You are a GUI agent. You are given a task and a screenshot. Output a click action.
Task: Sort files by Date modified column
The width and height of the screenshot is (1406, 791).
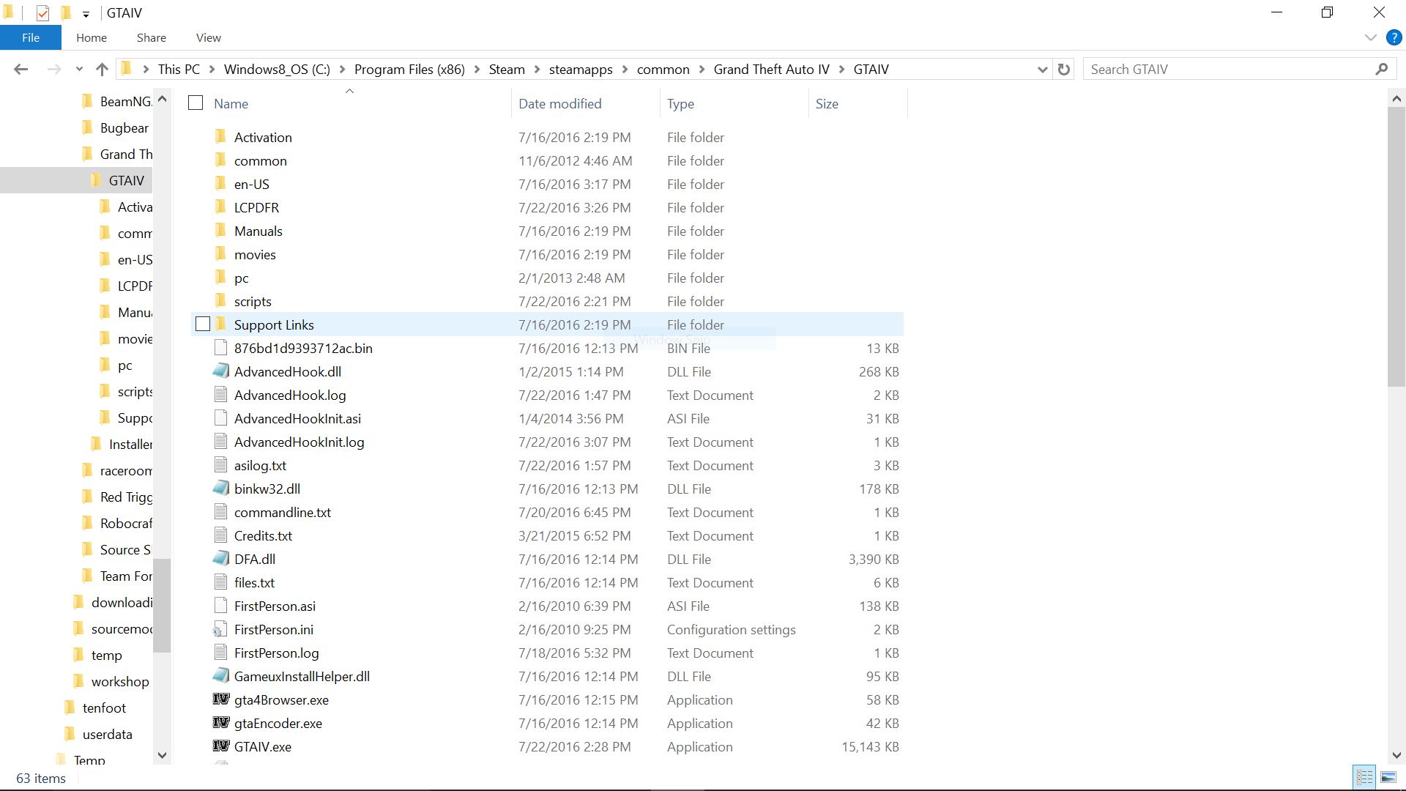(559, 103)
